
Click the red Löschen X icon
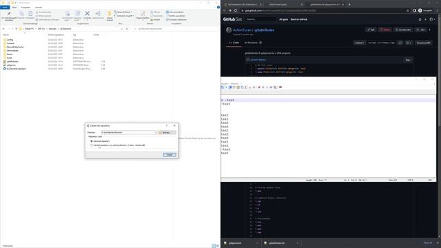(x=88, y=14)
